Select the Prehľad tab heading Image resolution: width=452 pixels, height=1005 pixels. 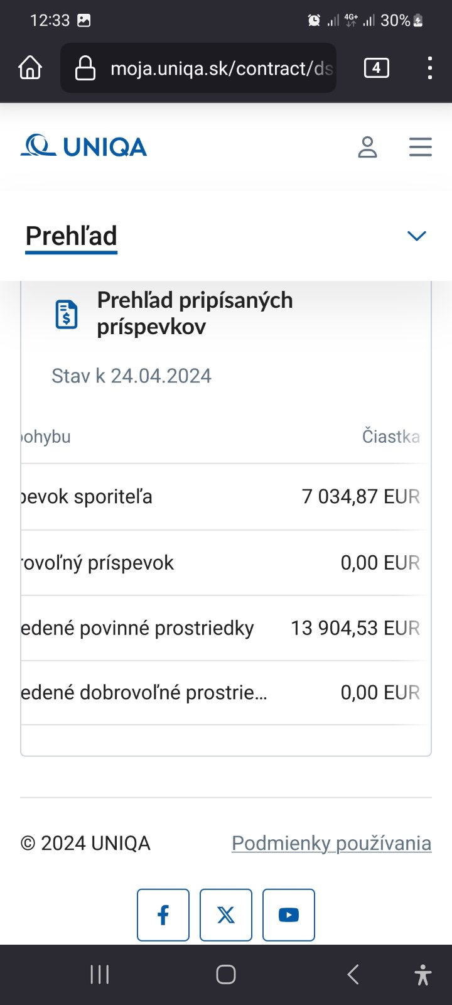(72, 236)
